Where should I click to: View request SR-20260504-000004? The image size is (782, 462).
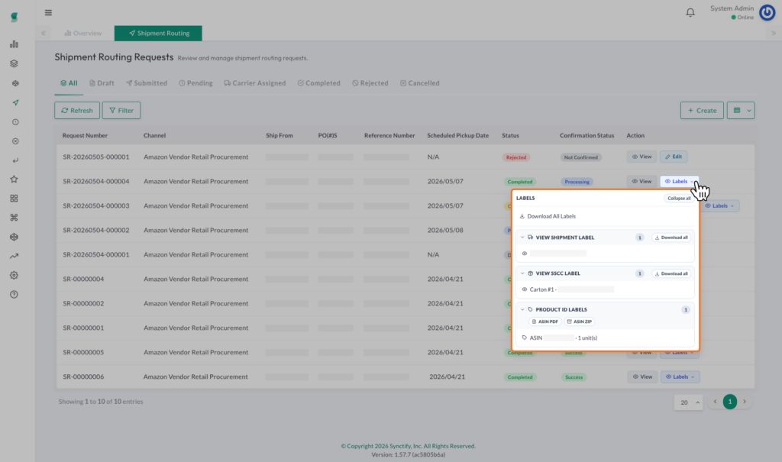641,182
